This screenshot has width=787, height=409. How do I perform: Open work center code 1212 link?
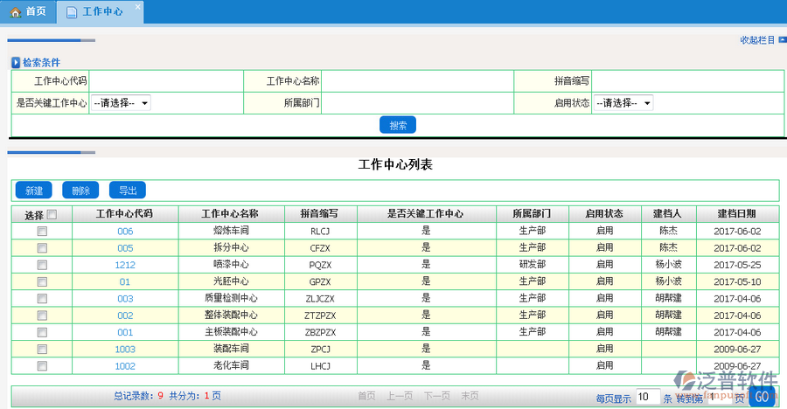click(x=125, y=265)
